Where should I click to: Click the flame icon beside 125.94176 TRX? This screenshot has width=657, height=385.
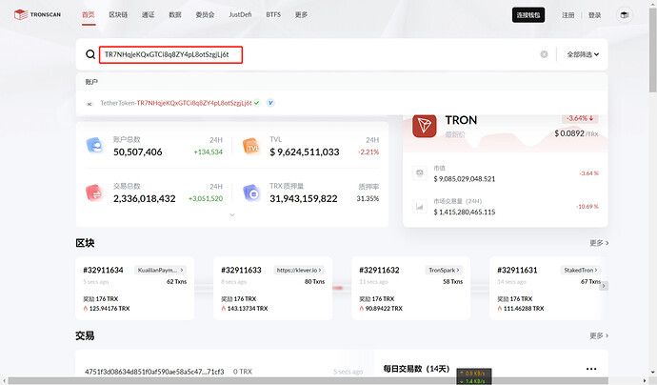click(86, 308)
